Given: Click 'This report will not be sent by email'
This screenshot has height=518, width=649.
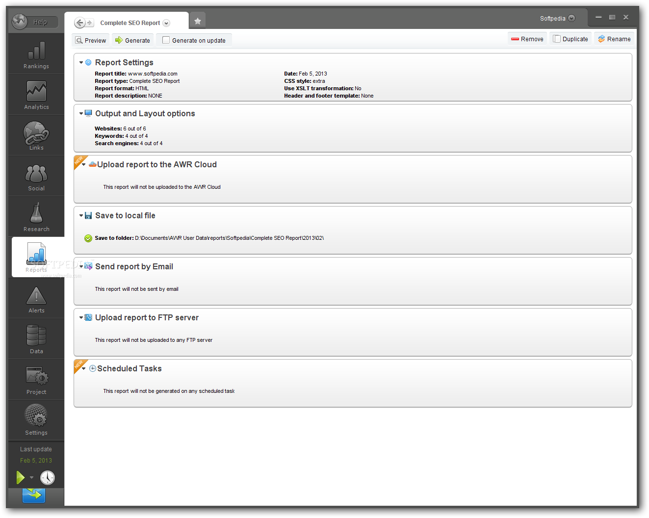Looking at the screenshot, I should 136,289.
